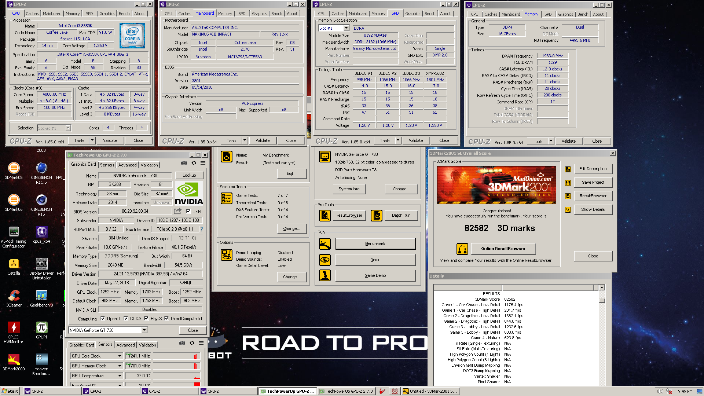Toggle the PhysX checkbox in GPU-Z
The height and width of the screenshot is (396, 704).
[x=146, y=318]
